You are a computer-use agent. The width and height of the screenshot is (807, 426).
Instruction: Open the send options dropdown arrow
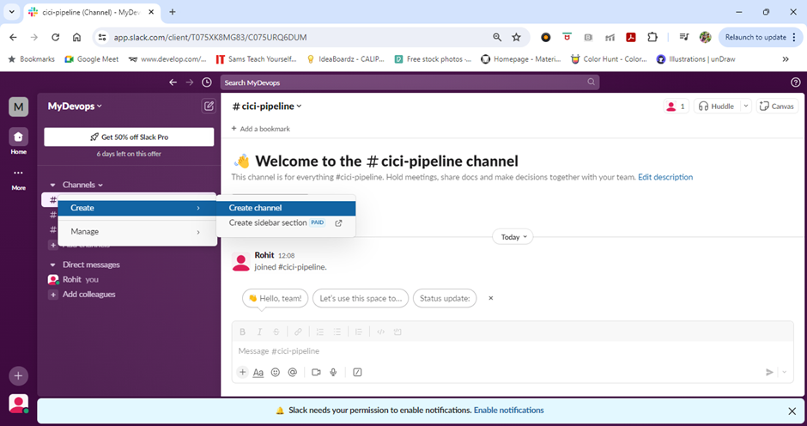(x=785, y=372)
